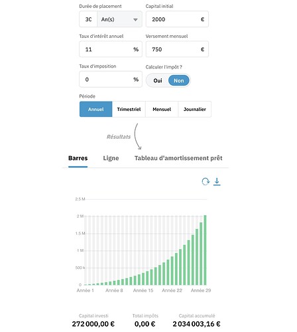Viewport: 297px width, 332px height.
Task: Click the euro symbol in Versement mensuel
Action: (x=202, y=49)
